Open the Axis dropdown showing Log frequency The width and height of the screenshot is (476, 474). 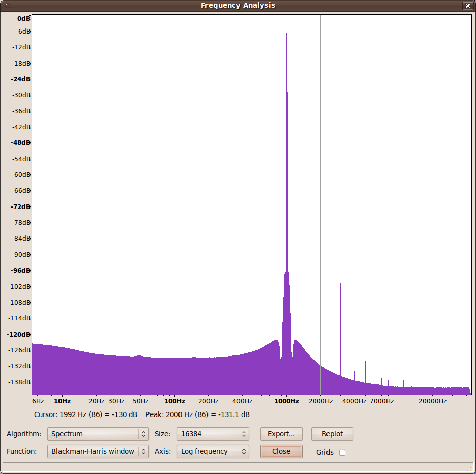[213, 451]
